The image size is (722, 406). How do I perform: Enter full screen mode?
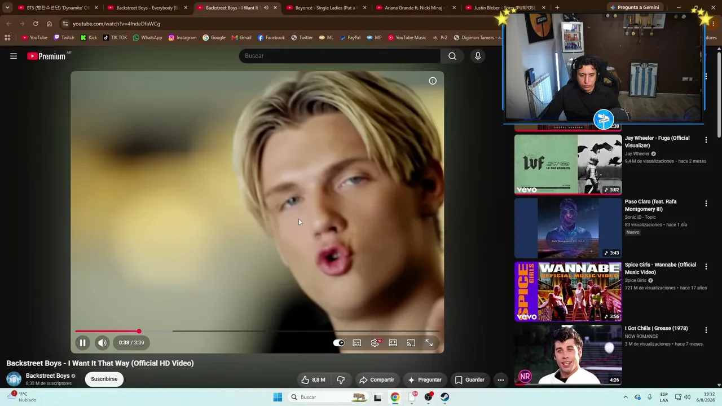tap(429, 343)
